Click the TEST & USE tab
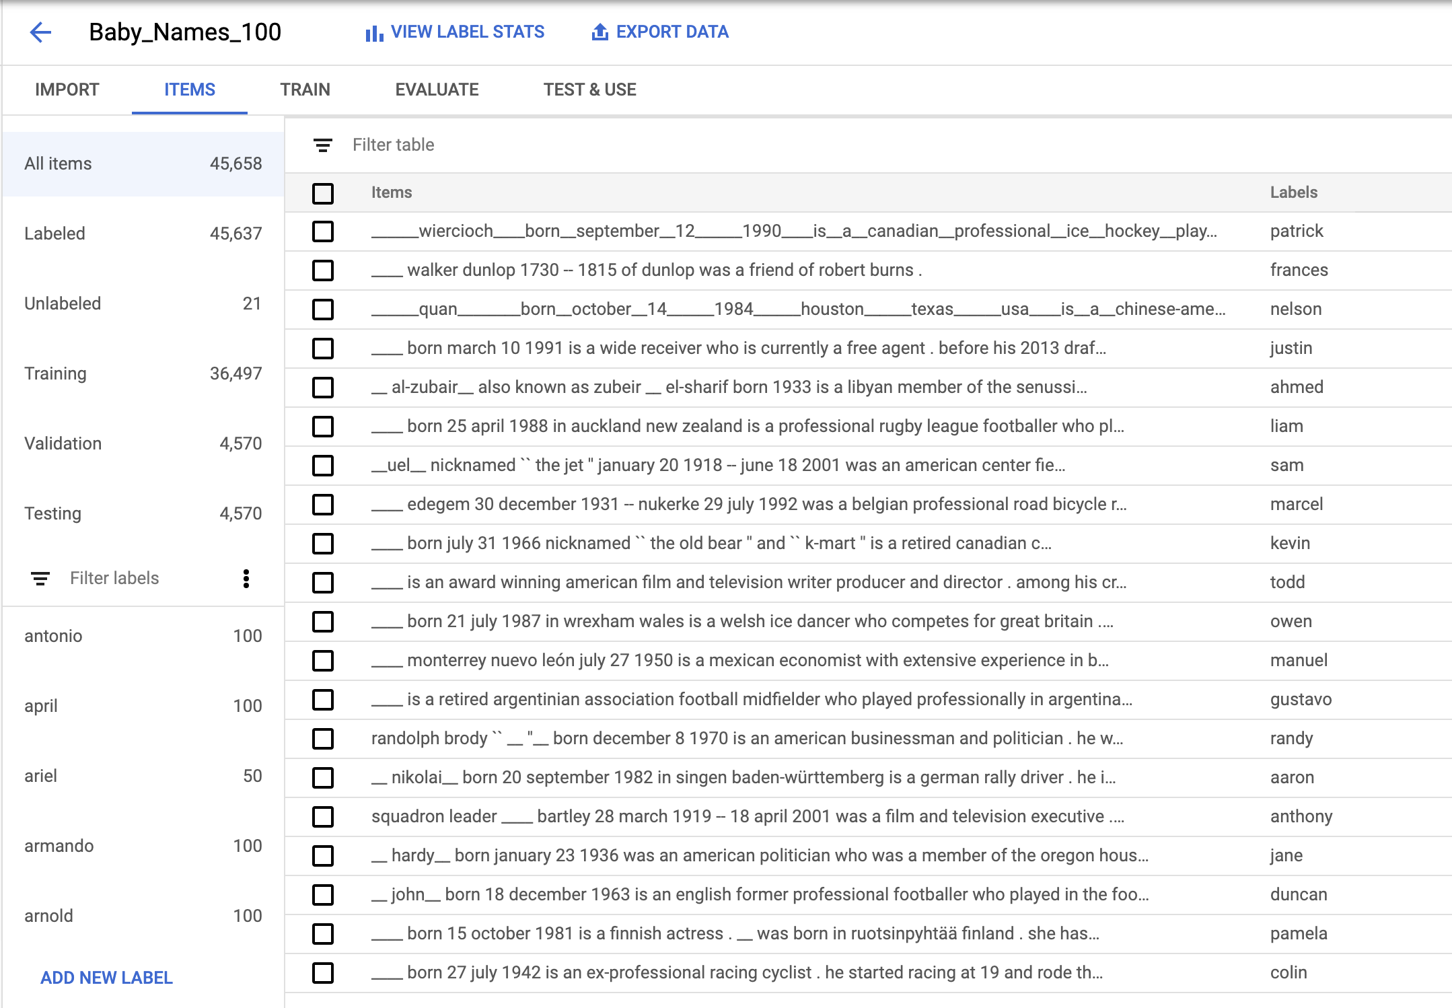Viewport: 1452px width, 1008px height. (593, 89)
